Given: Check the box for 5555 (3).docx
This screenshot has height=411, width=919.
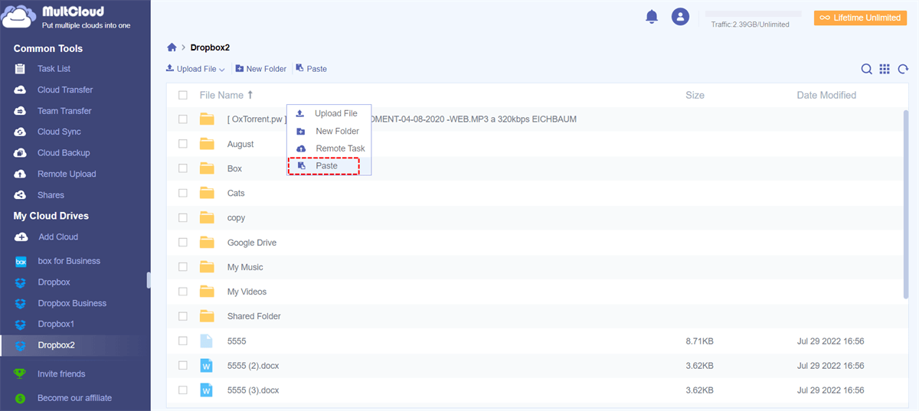Looking at the screenshot, I should (x=183, y=390).
